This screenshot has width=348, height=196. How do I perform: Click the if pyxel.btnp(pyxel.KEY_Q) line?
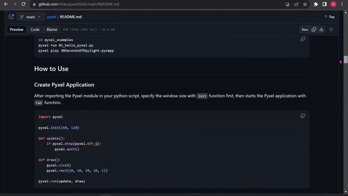[74, 144]
